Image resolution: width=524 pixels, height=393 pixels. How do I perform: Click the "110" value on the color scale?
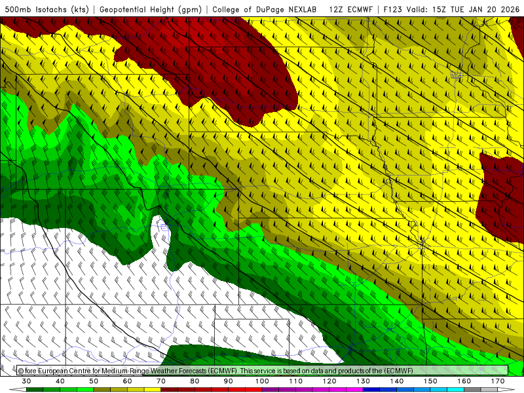296,381
